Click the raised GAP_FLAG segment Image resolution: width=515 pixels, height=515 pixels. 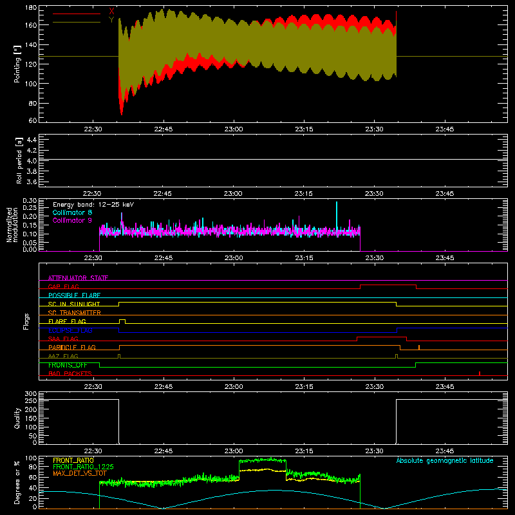(388, 285)
